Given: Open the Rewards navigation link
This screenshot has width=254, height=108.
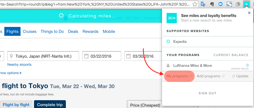Looking at the screenshot, I should tap(90, 31).
